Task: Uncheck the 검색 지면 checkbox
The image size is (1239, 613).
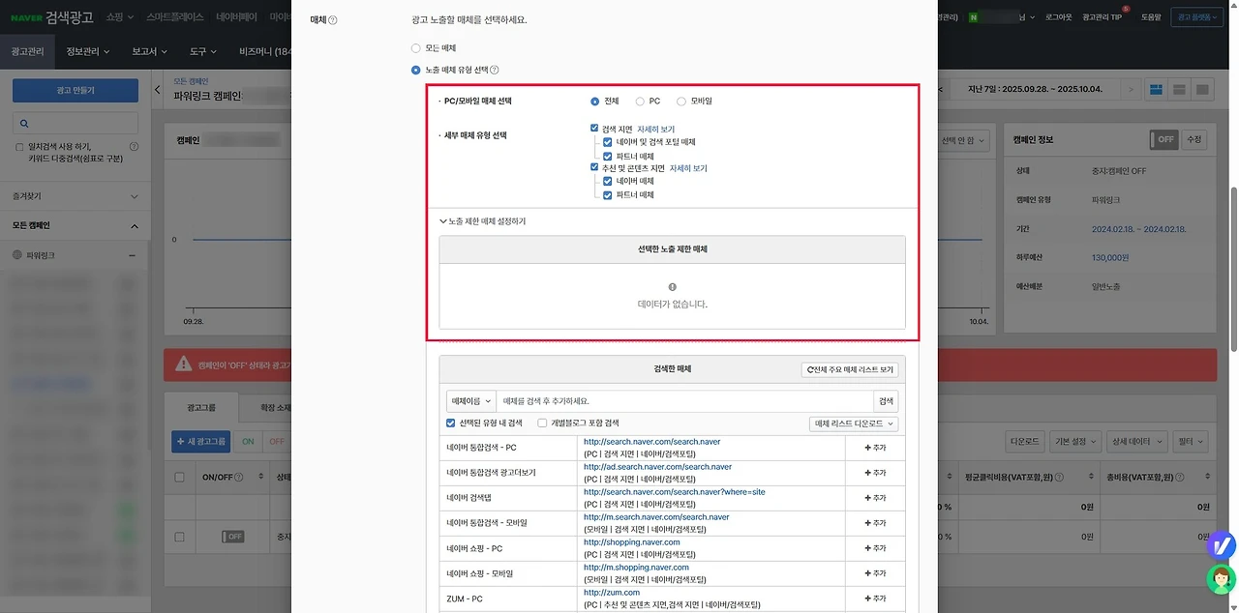Action: coord(594,128)
